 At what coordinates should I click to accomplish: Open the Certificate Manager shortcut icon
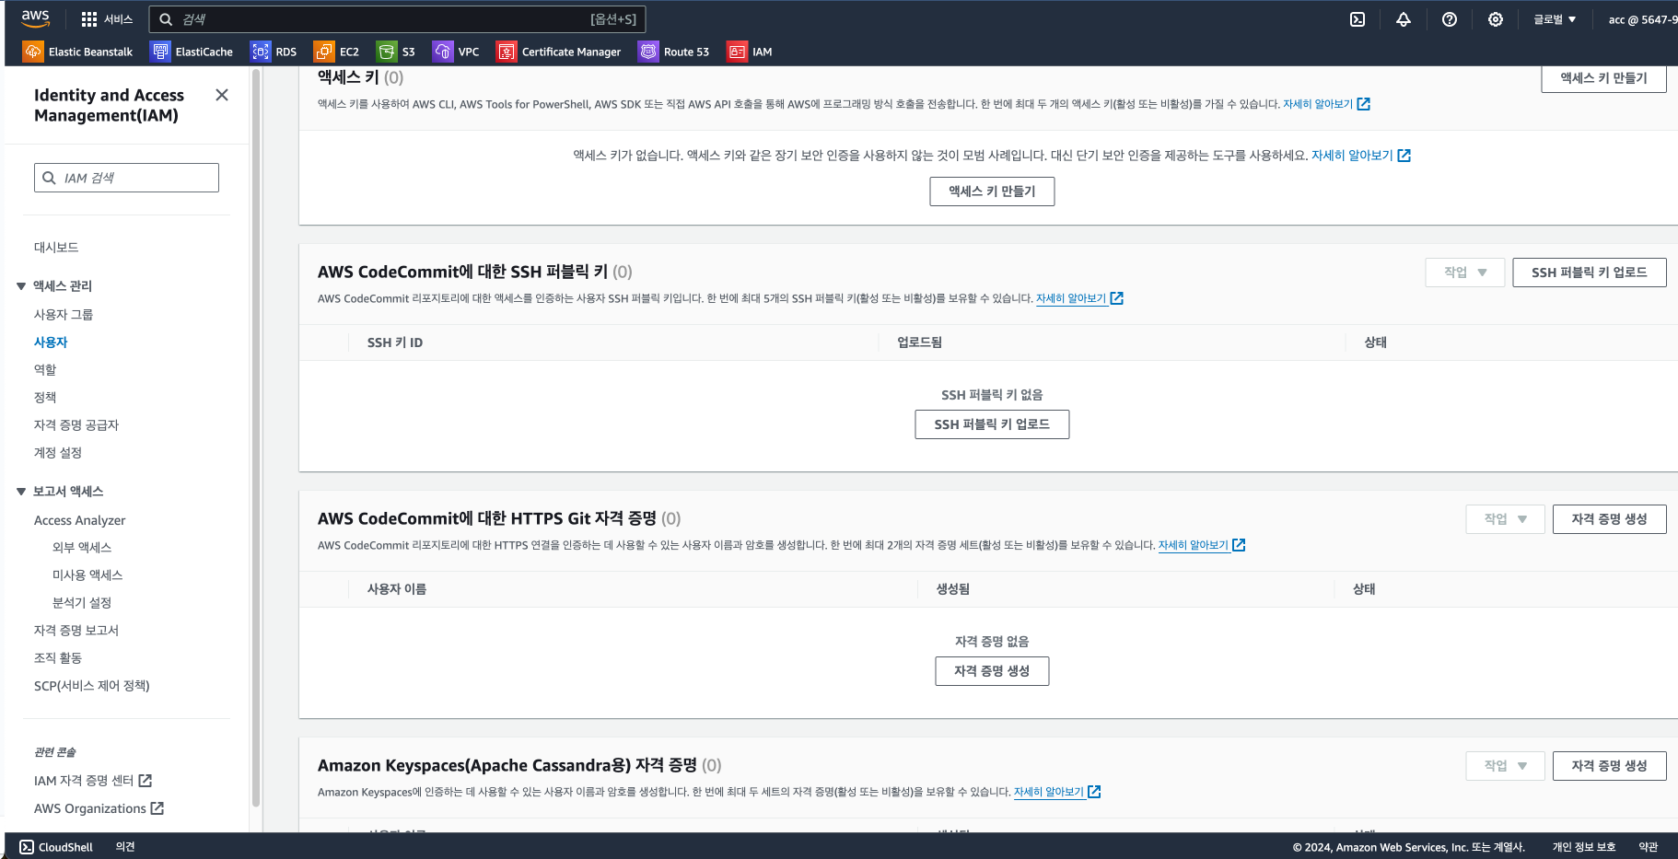[507, 52]
